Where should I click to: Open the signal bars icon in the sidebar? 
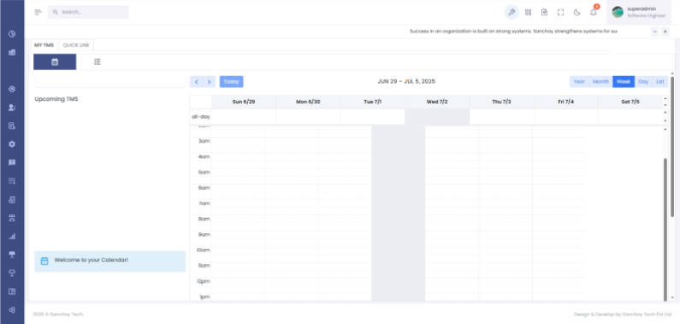coord(12,237)
